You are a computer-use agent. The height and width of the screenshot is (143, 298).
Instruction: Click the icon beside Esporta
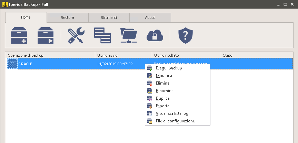pos(150,106)
